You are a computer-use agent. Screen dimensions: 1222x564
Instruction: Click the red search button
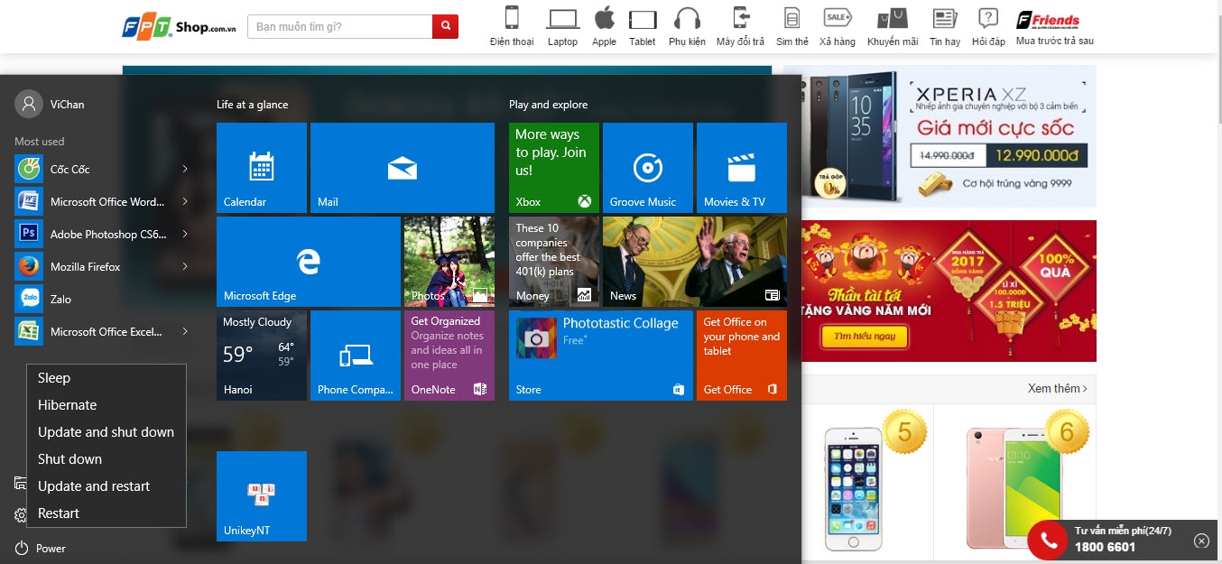tap(446, 26)
